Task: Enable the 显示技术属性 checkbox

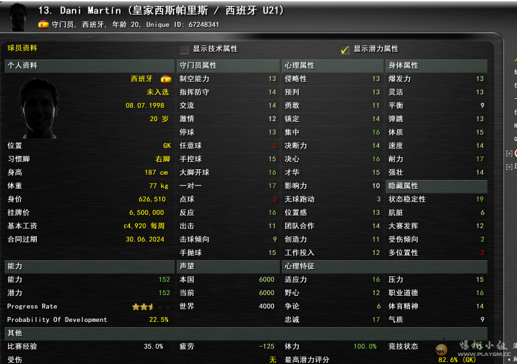Action: 184,50
